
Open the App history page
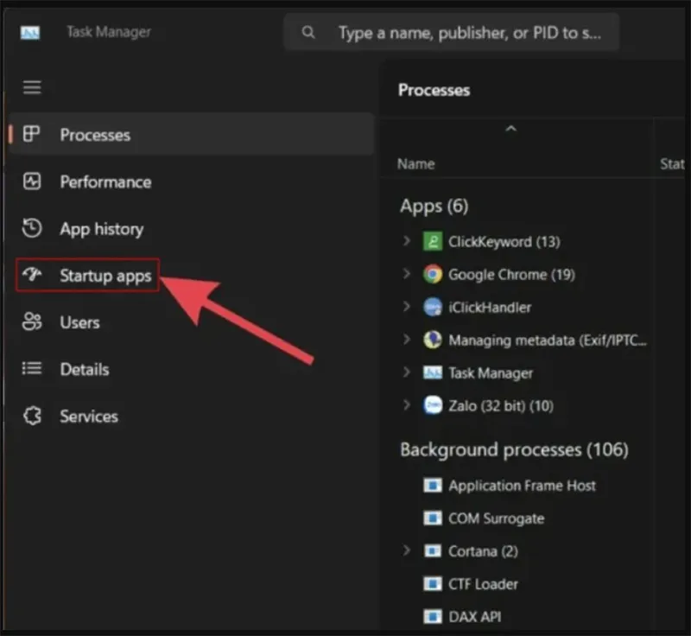tap(191, 228)
